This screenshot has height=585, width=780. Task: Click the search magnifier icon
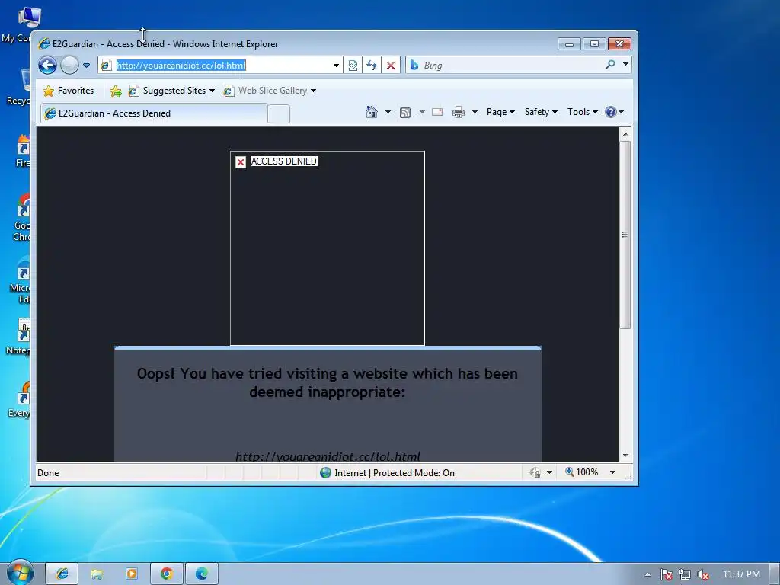610,65
